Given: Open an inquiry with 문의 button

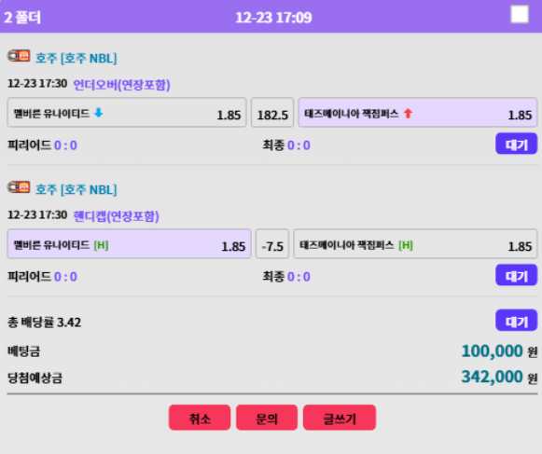Looking at the screenshot, I should tap(267, 418).
